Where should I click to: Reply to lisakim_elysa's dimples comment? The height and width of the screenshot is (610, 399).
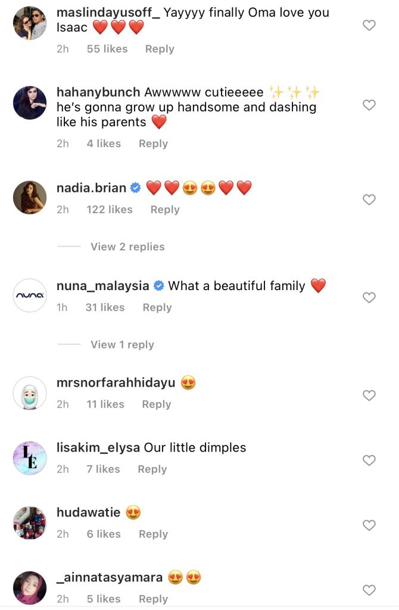tap(152, 469)
